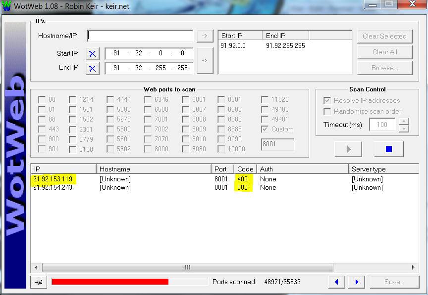
Task: Click the 400 code cell
Action: 242,179
